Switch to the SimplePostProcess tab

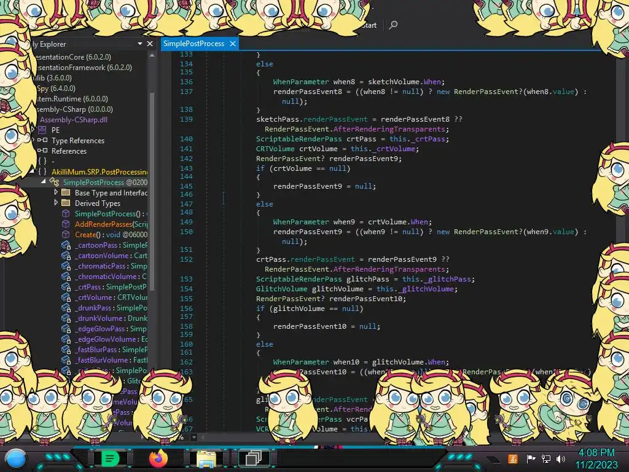(193, 44)
